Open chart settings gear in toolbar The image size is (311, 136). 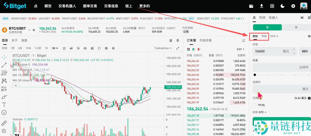(x=113, y=48)
